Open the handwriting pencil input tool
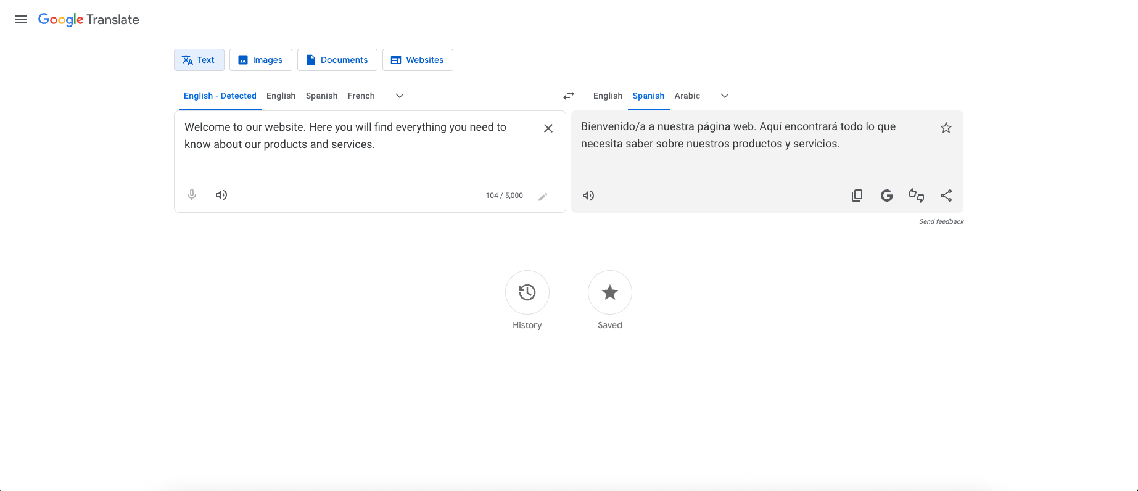This screenshot has height=491, width=1138. click(543, 197)
